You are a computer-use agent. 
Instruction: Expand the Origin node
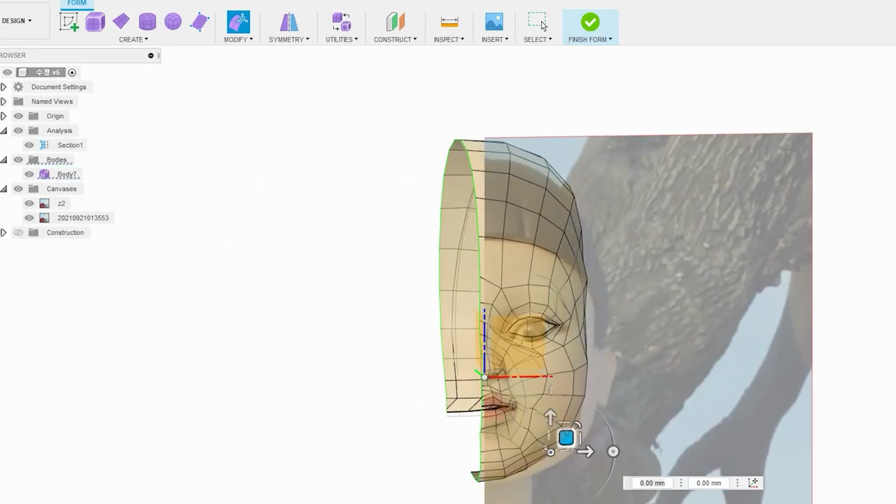tap(3, 116)
